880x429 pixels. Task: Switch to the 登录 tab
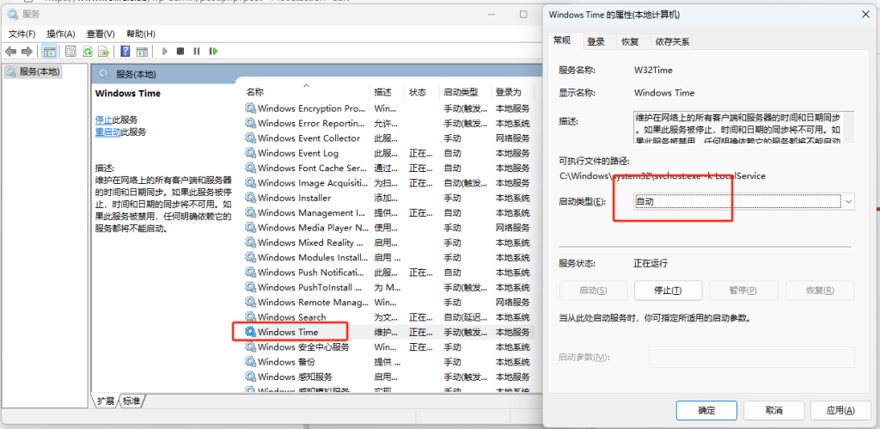(x=596, y=41)
